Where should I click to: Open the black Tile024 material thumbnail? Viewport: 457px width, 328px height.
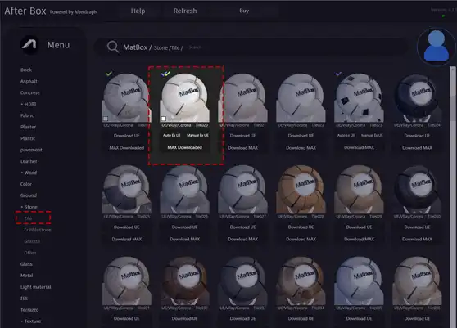coord(417,97)
